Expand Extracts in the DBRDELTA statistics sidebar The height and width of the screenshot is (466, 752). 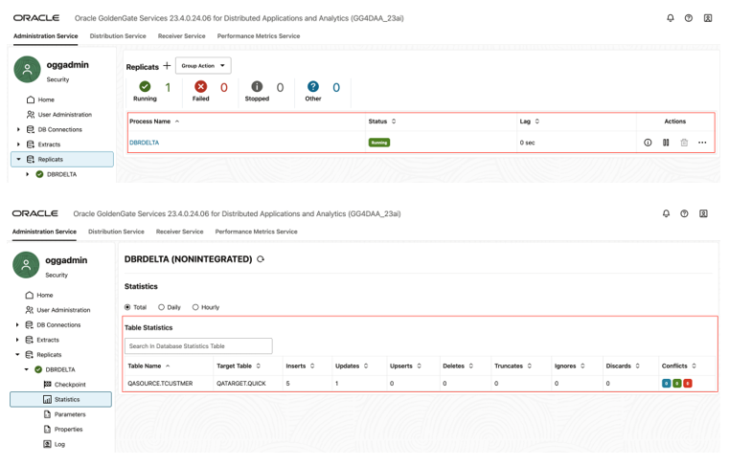tap(17, 340)
